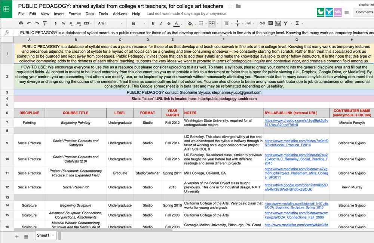
Task: Click the purple anonymous turtle avatar
Action: tap(338, 12)
